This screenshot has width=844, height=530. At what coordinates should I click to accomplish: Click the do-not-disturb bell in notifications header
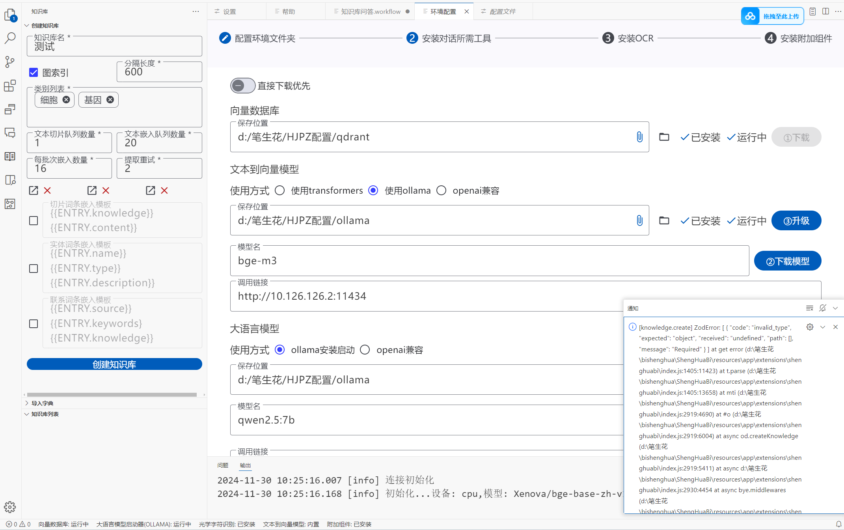[x=823, y=308]
